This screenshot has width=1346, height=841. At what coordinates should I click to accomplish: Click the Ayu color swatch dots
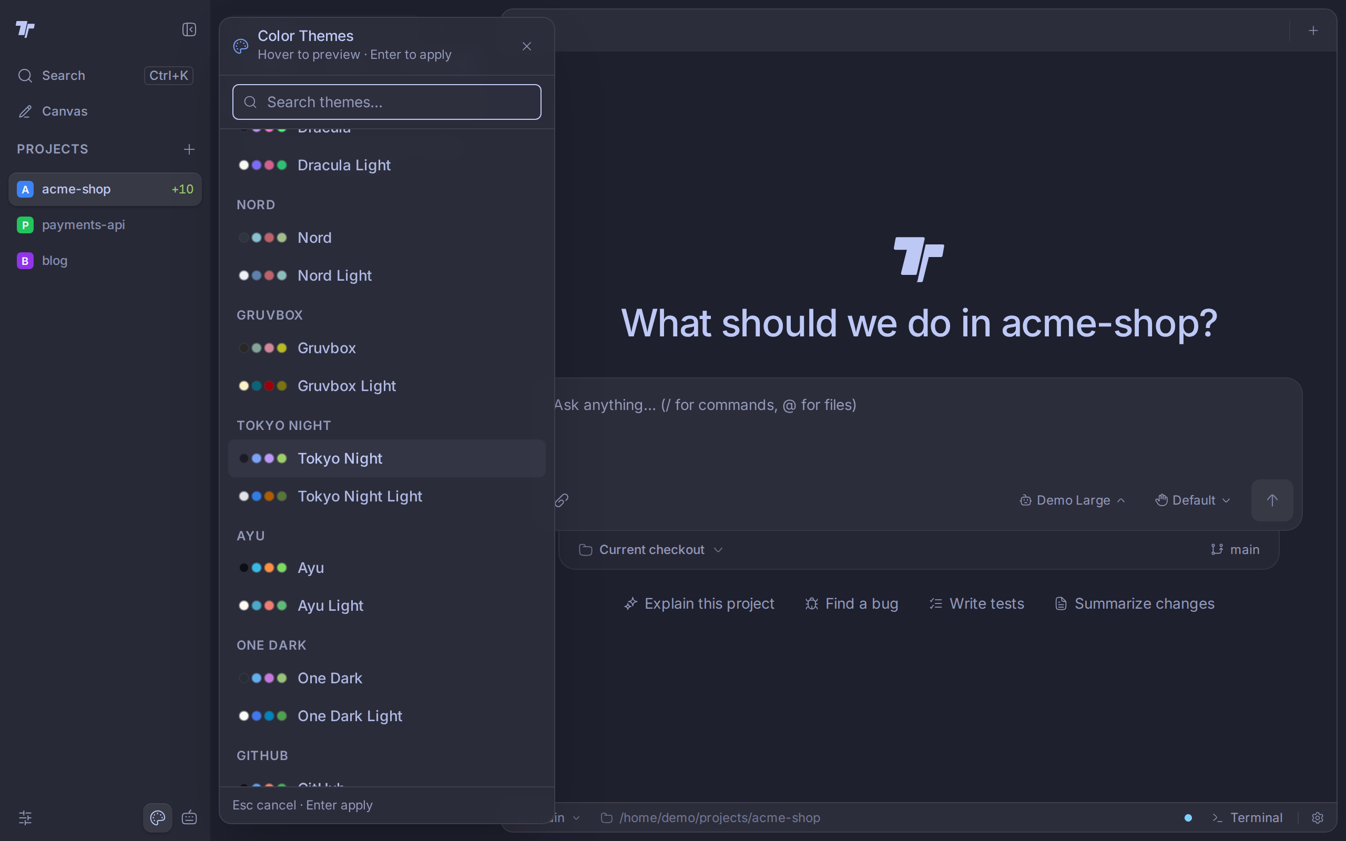[x=262, y=567]
